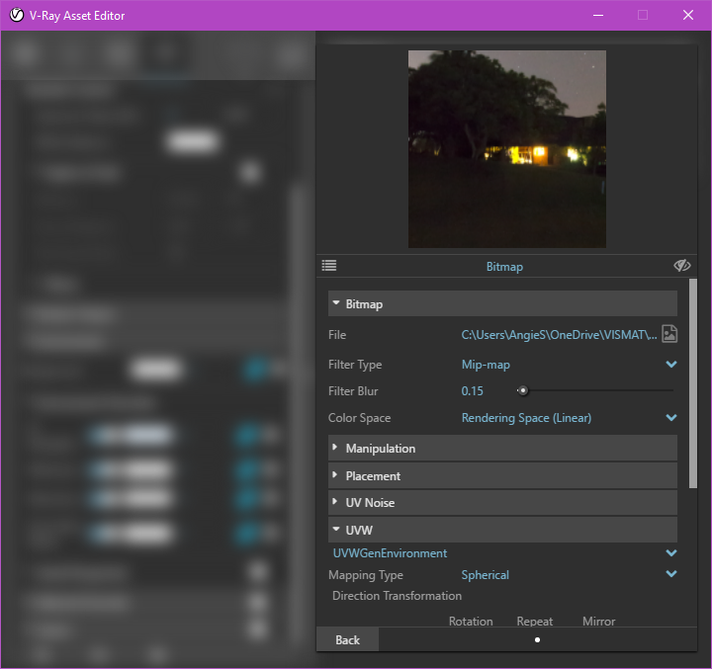Click the Filter Blur value 0.15
The height and width of the screenshot is (669, 712).
pyautogui.click(x=473, y=390)
